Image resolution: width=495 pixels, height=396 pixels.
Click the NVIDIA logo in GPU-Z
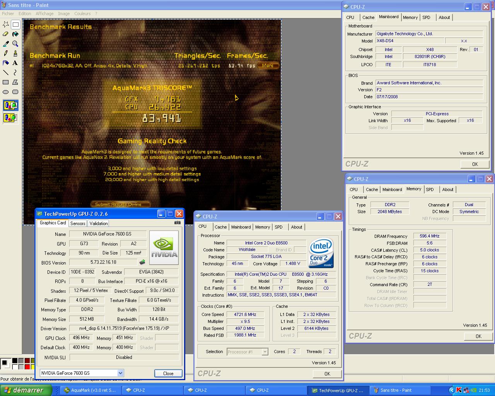(164, 247)
